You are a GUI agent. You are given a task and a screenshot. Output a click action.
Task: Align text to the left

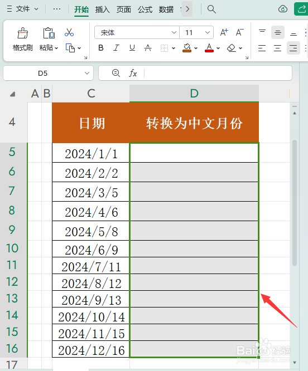pos(262,48)
